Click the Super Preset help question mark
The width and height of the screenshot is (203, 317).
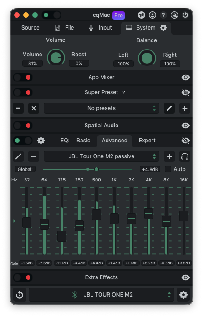[x=124, y=93]
